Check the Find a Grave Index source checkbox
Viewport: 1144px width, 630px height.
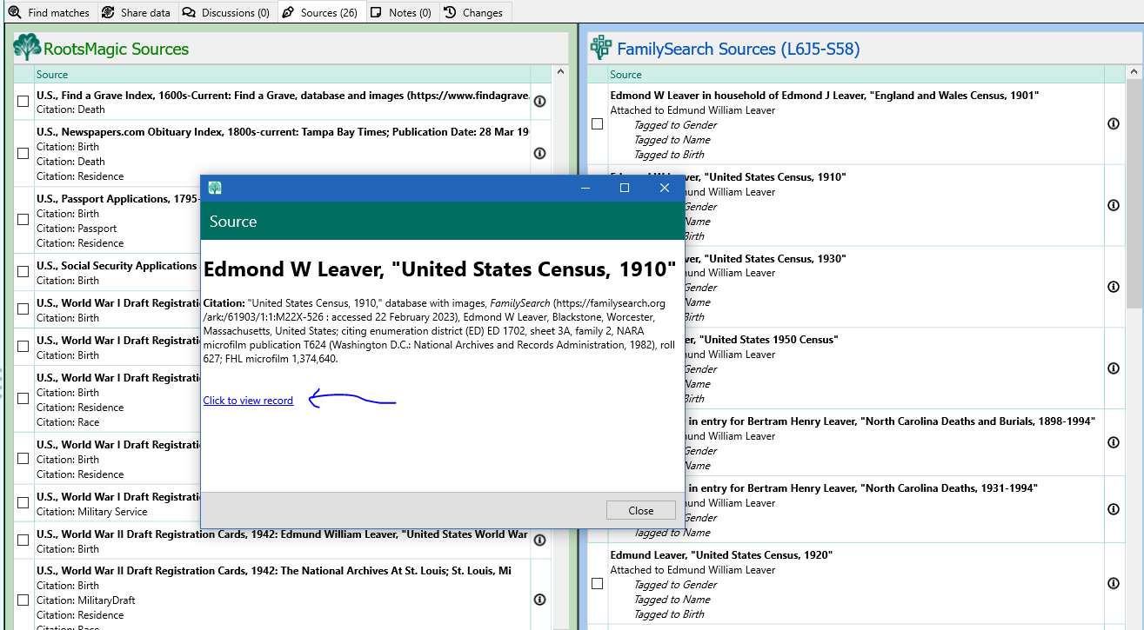(23, 102)
